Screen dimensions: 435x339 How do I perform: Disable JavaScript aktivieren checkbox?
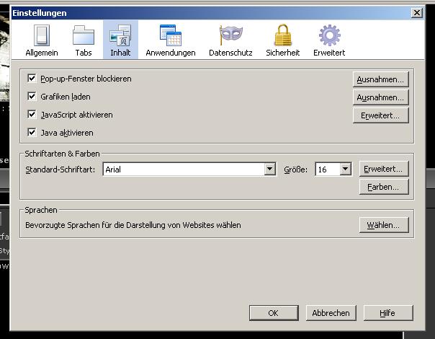[32, 115]
